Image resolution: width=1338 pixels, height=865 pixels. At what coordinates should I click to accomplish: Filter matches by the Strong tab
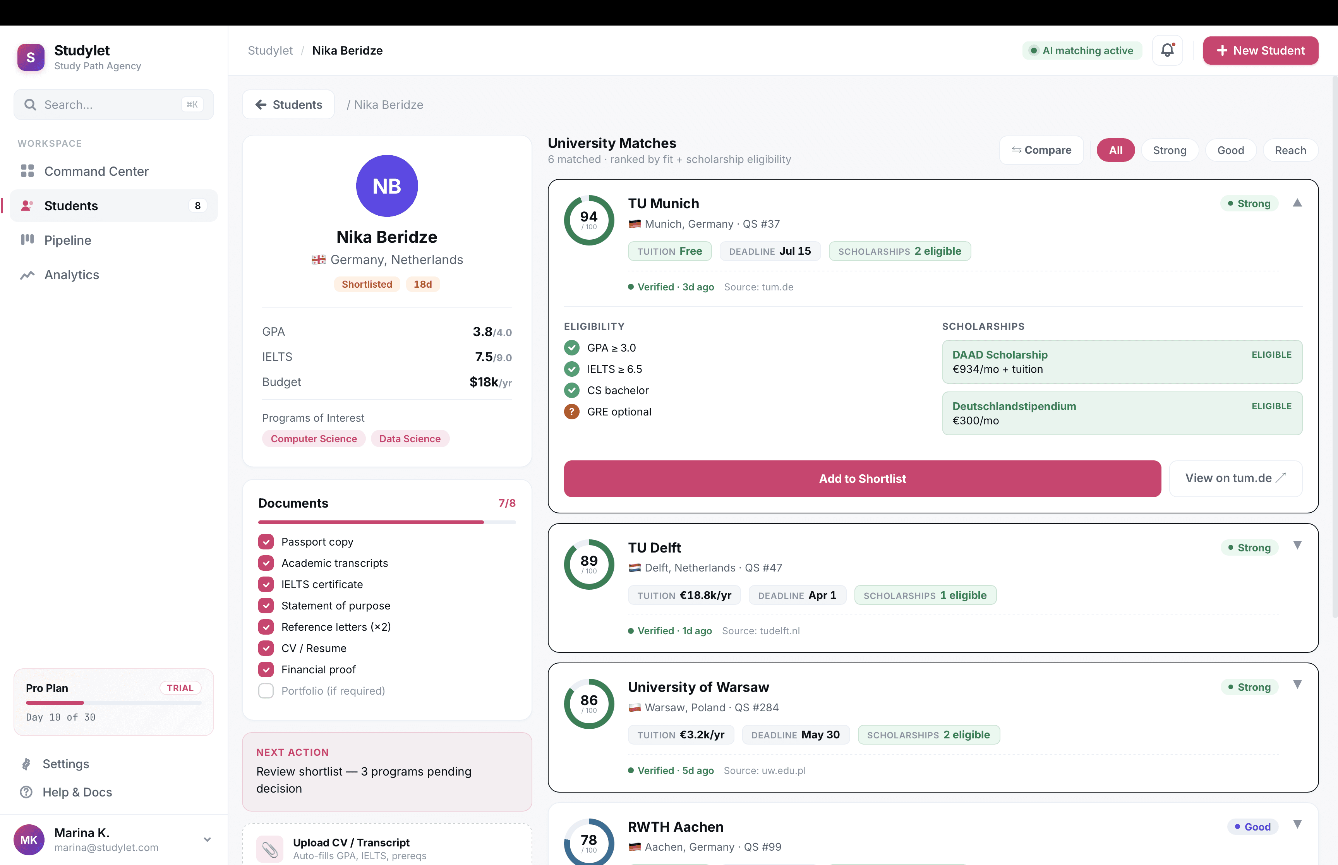click(x=1169, y=151)
